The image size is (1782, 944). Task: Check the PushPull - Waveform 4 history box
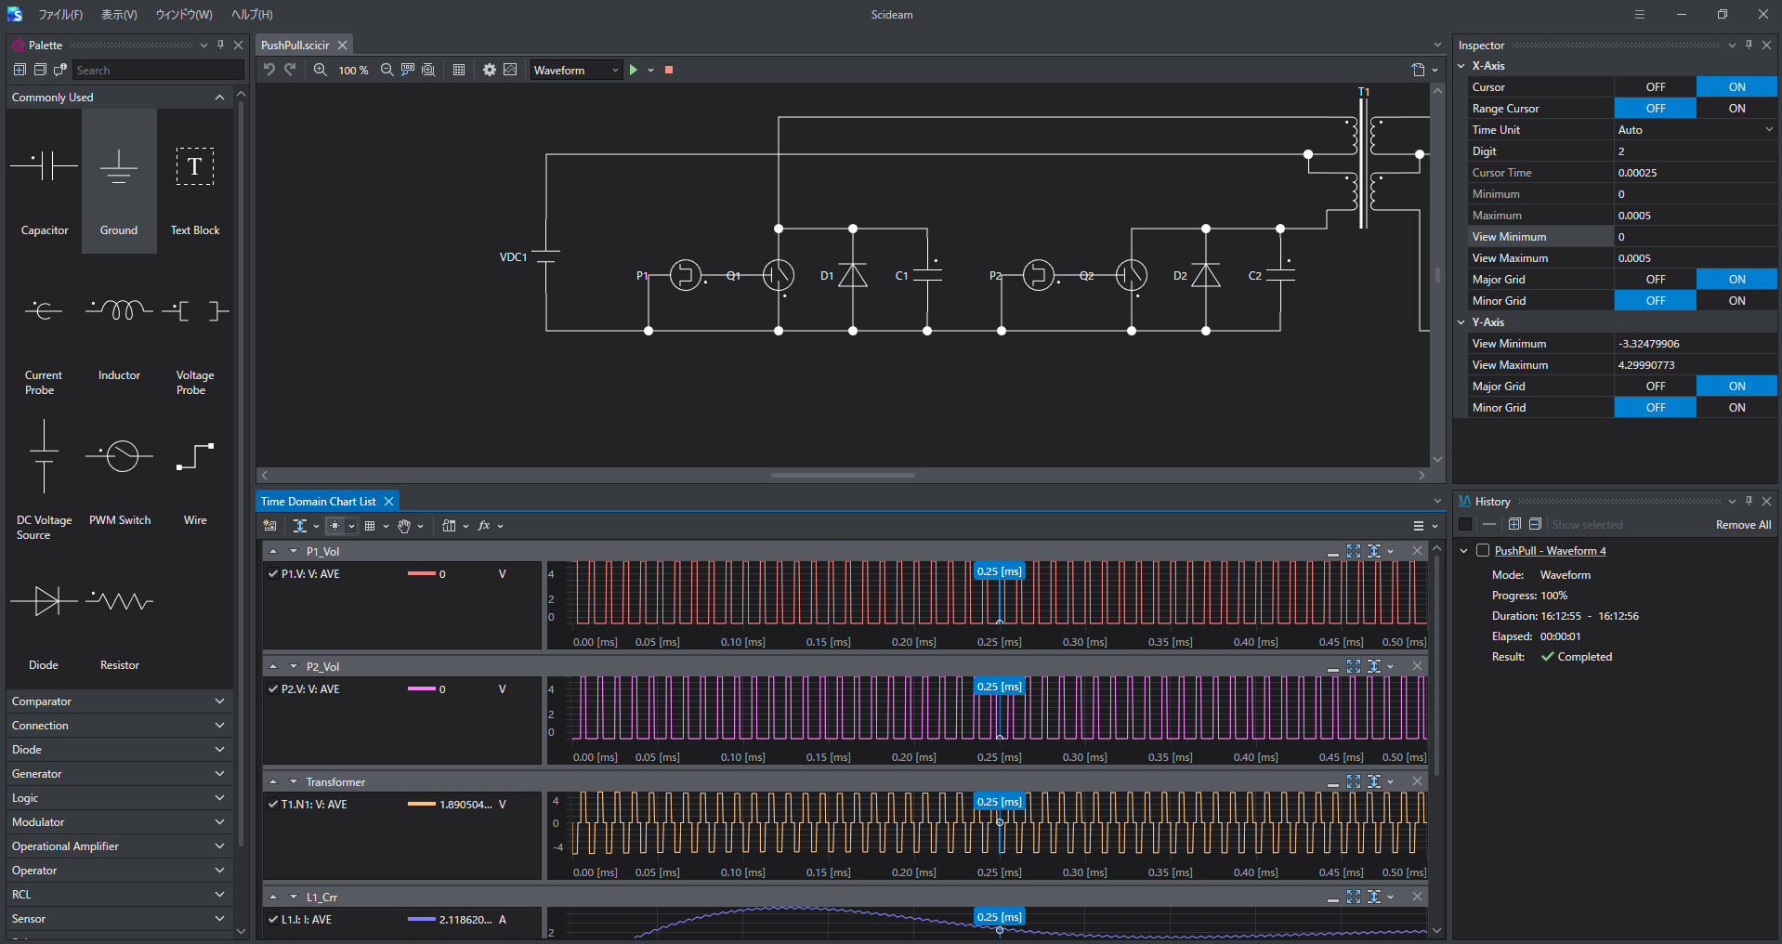click(x=1483, y=550)
